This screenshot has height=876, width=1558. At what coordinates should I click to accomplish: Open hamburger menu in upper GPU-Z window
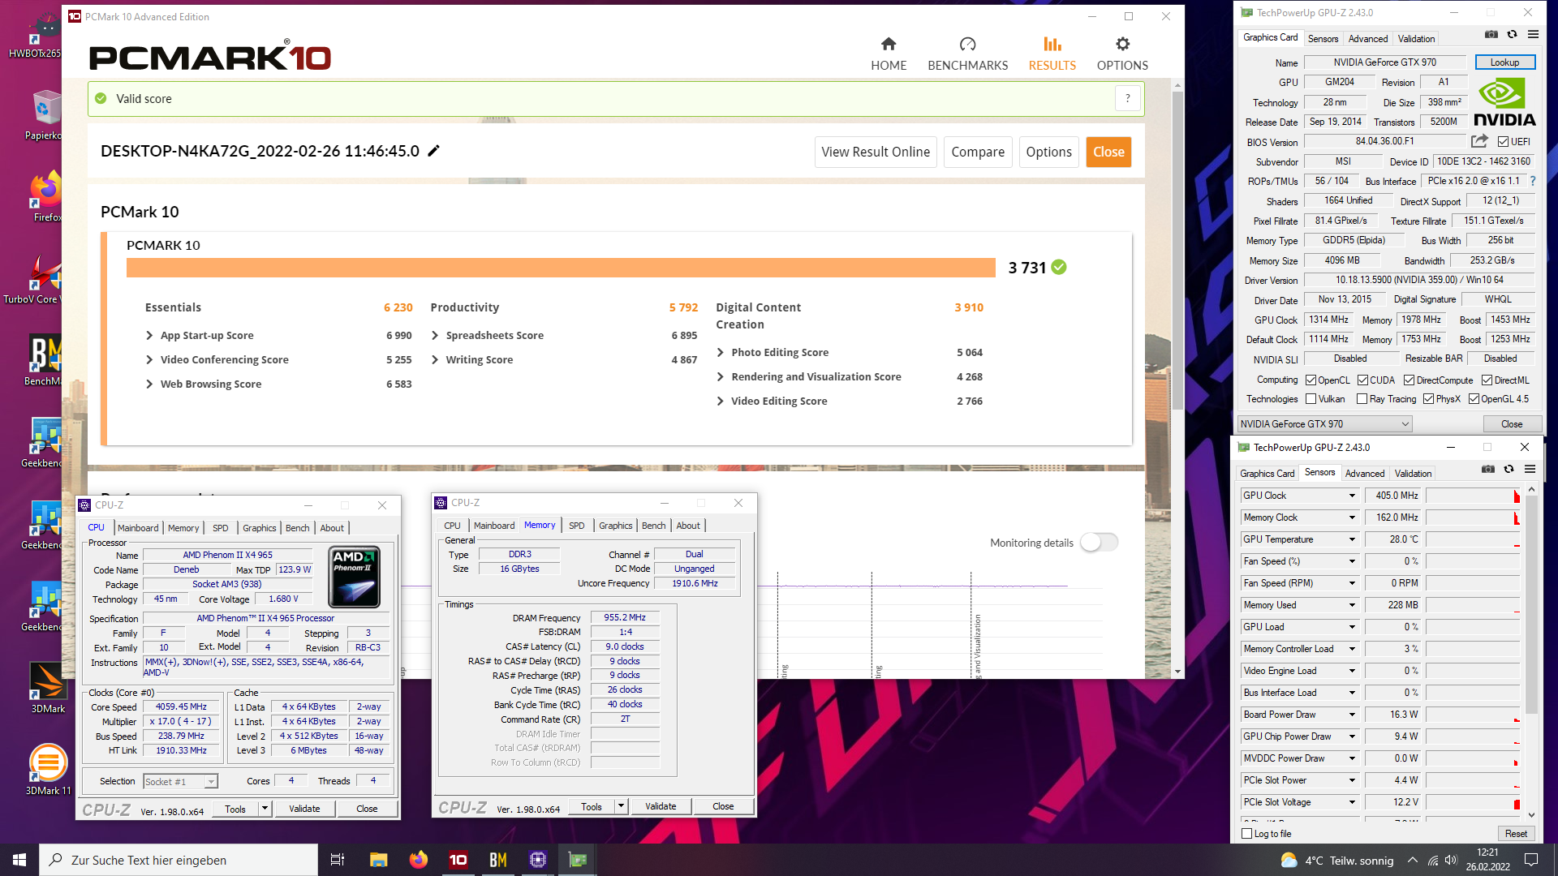pyautogui.click(x=1533, y=35)
